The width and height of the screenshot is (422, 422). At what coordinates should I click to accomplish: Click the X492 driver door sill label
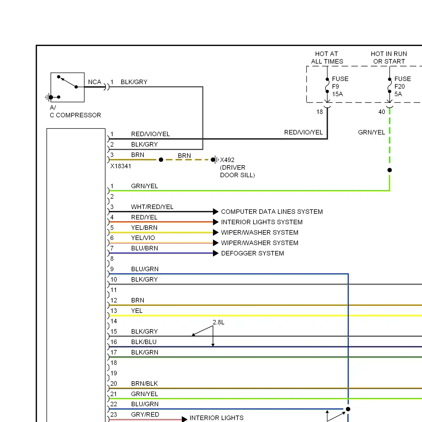237,167
